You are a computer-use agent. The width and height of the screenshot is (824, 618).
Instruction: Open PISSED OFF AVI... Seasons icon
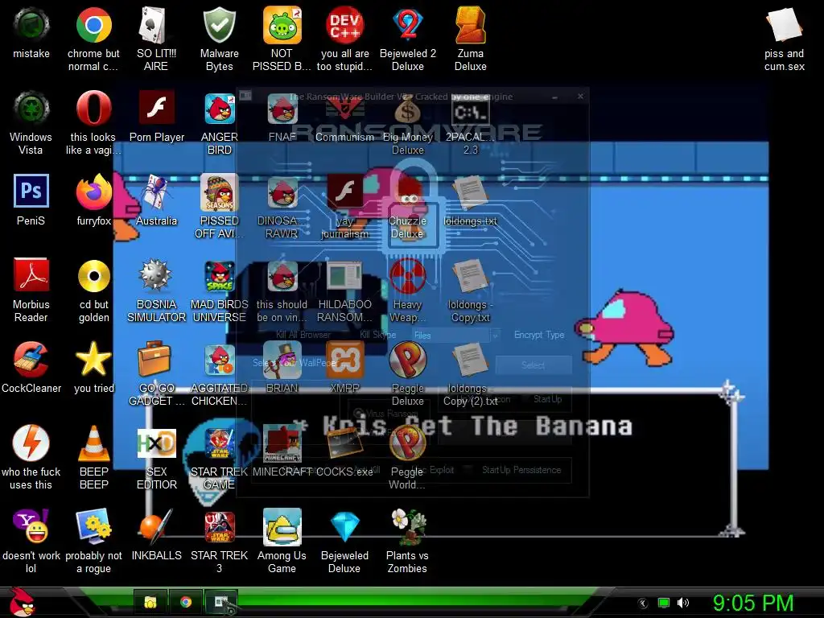tap(219, 192)
